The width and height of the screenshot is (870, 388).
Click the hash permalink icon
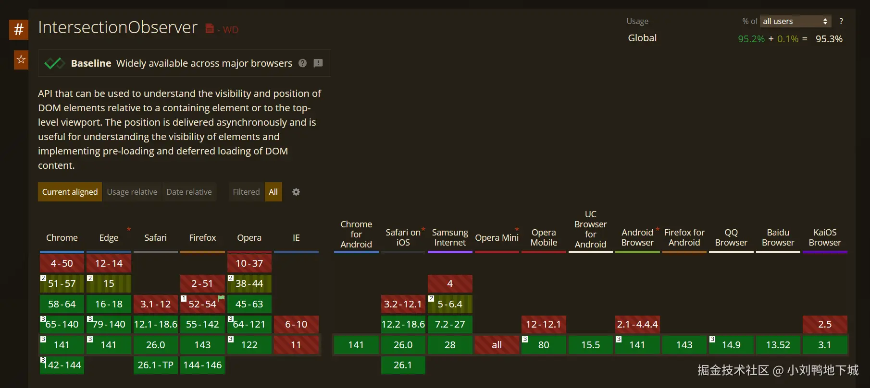[19, 29]
